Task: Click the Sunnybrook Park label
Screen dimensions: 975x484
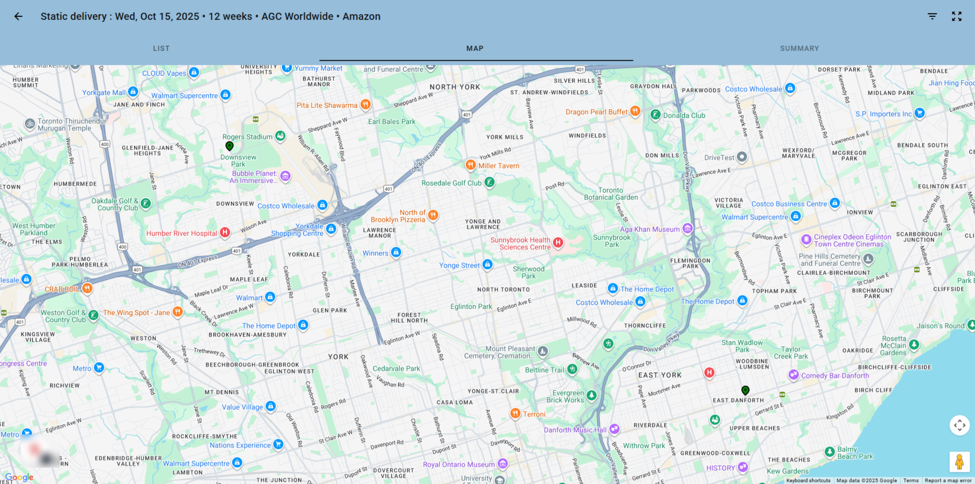Action: 612,241
